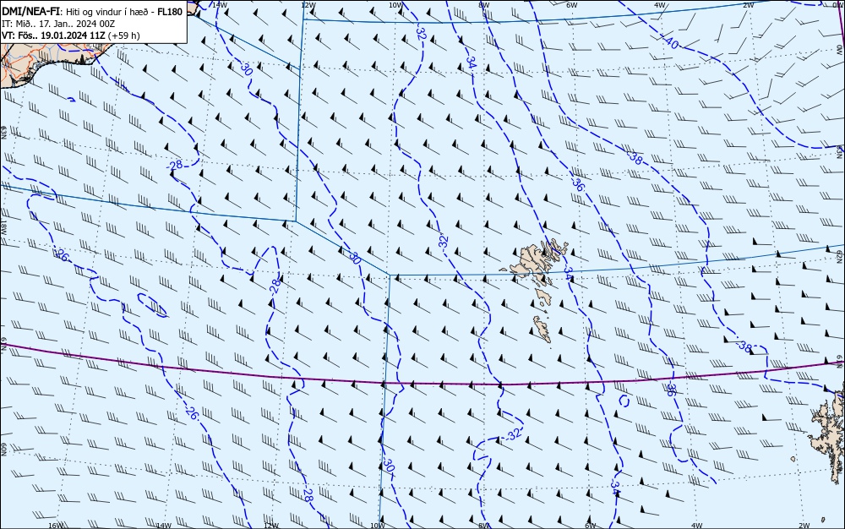Click the -34 contour label touching the Faroe Islands

coord(568,273)
